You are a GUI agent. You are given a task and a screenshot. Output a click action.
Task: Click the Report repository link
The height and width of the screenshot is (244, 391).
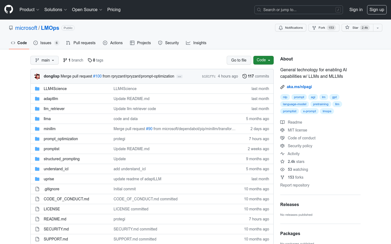click(x=295, y=185)
